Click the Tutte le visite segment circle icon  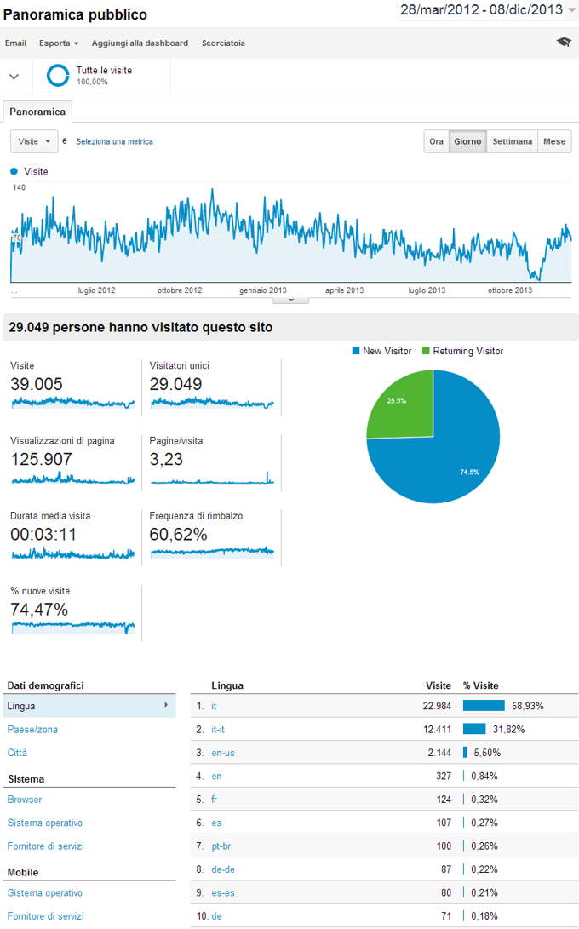(58, 75)
